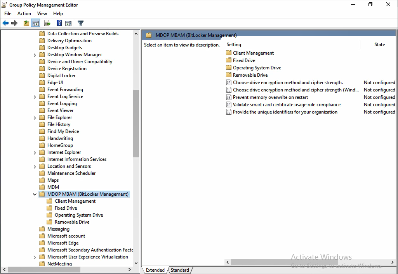This screenshot has width=398, height=274.
Task: Click the Maps folder icon in tree
Action: [42, 180]
